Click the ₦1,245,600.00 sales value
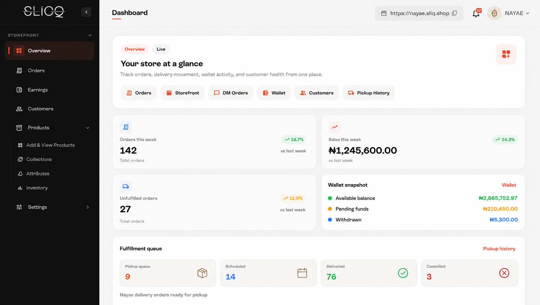 click(363, 150)
